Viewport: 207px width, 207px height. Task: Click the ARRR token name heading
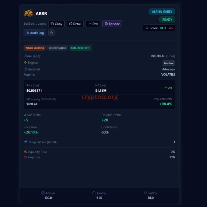41,13
